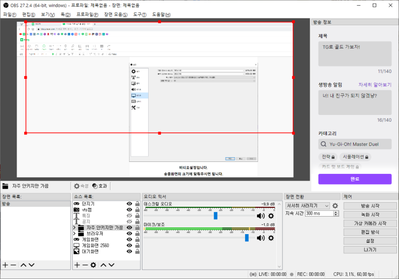The image size is (399, 279).
Task: Toggle lock on 특징 source
Action: click(x=137, y=216)
